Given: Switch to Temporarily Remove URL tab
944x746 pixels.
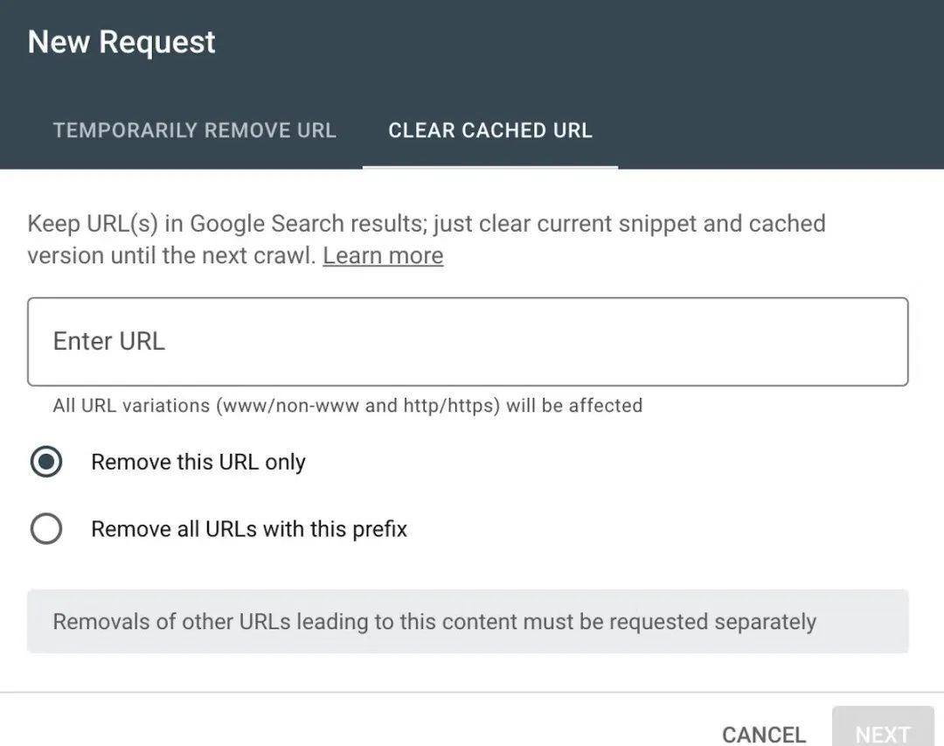Looking at the screenshot, I should 194,130.
